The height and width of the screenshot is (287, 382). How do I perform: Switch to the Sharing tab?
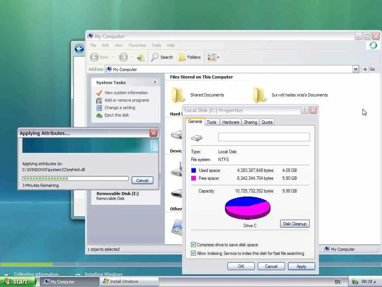tap(250, 122)
